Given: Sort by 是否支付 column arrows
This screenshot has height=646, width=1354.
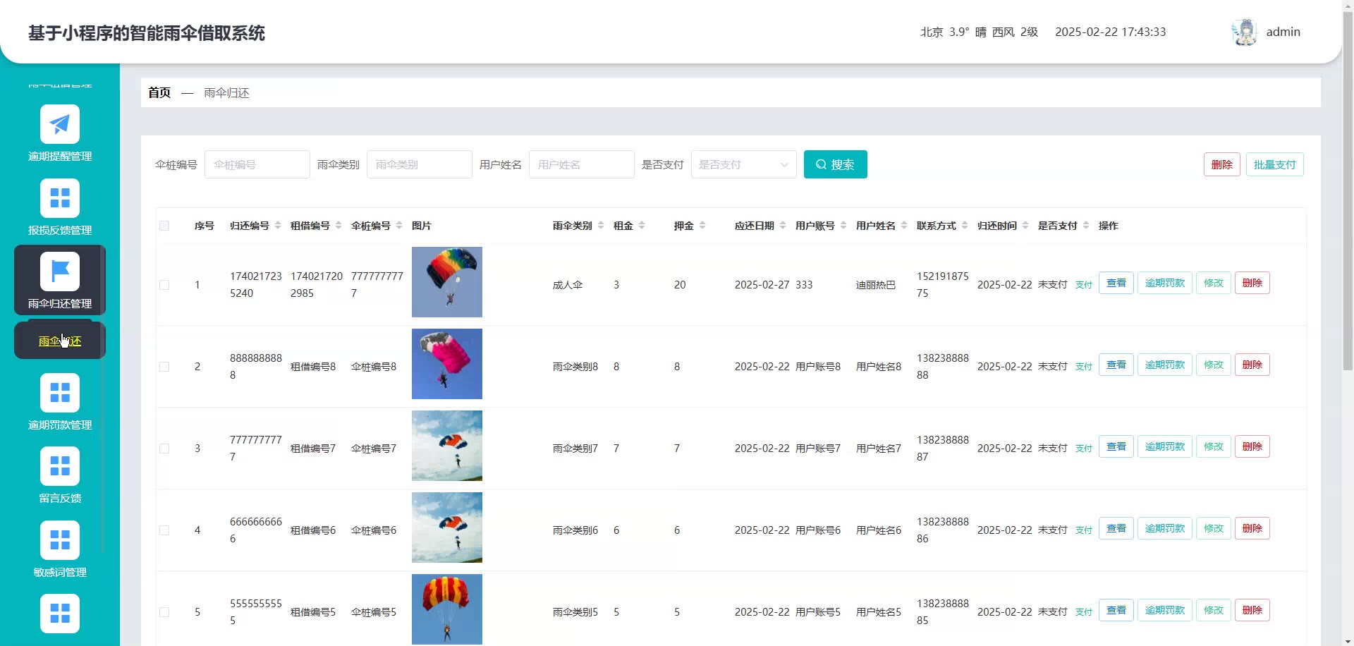Looking at the screenshot, I should tap(1086, 226).
